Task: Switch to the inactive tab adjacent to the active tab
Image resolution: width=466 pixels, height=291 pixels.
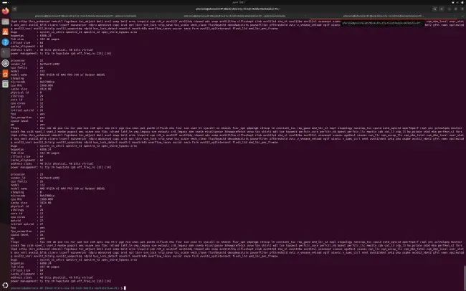Action: click(x=234, y=16)
